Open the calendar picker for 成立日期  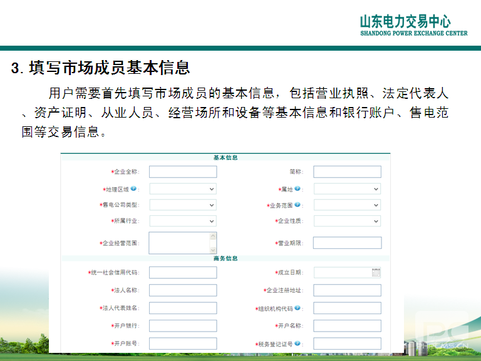pyautogui.click(x=376, y=272)
